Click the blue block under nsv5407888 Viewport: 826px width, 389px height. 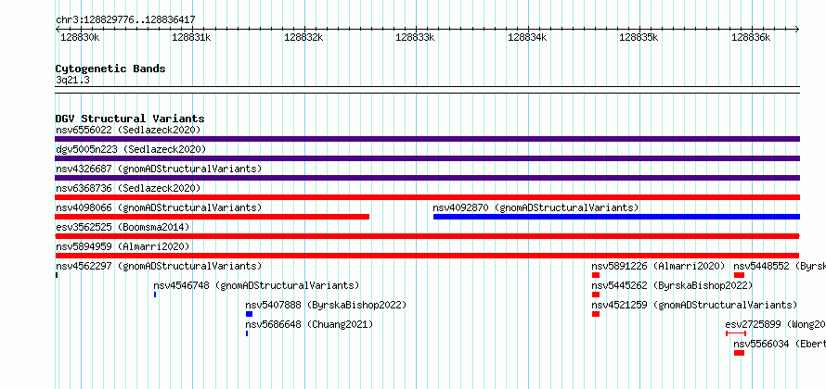point(249,314)
